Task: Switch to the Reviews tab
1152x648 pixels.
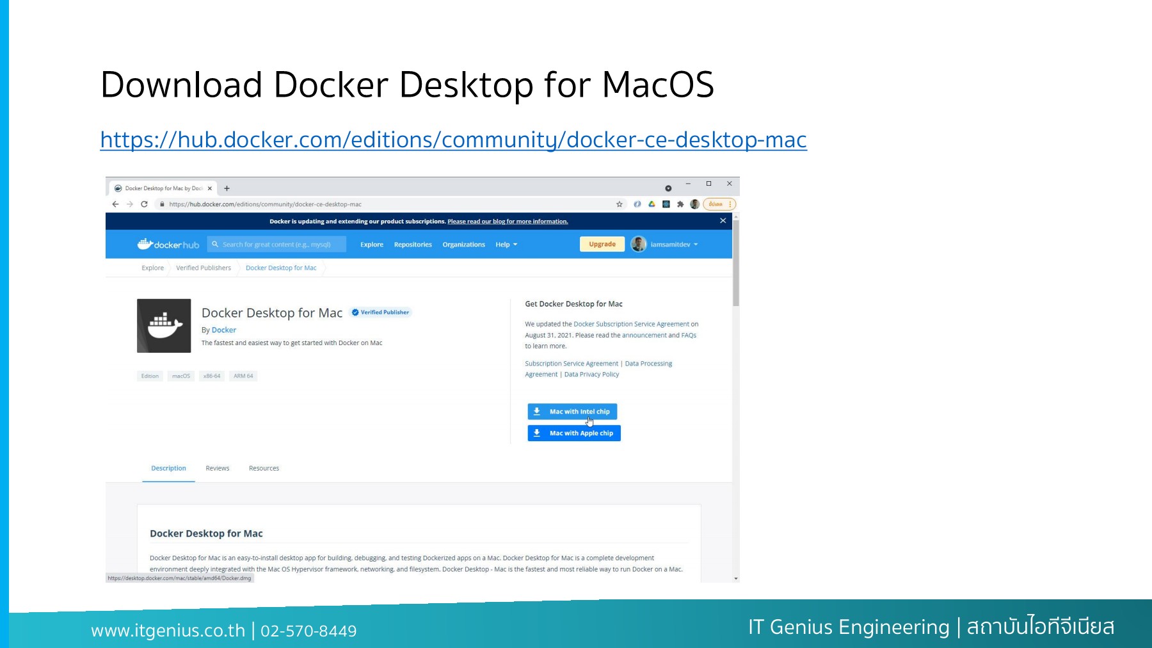Action: point(217,468)
